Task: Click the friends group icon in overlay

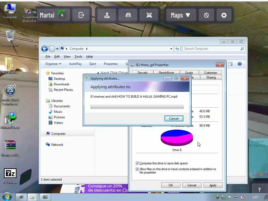Action: [x=128, y=15]
